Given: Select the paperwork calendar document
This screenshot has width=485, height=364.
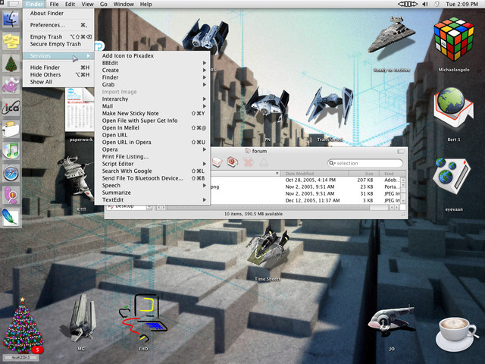Looking at the screenshot, I should (80, 109).
